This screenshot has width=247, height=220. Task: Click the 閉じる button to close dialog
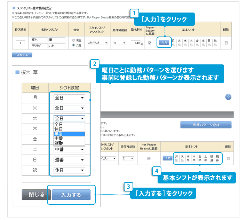click(36, 195)
